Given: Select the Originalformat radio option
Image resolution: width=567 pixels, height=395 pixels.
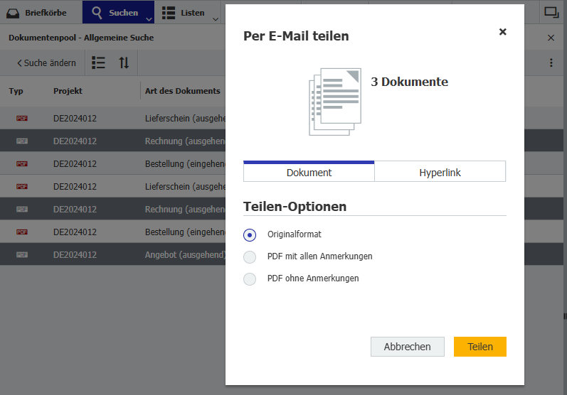Looking at the screenshot, I should click(x=250, y=234).
